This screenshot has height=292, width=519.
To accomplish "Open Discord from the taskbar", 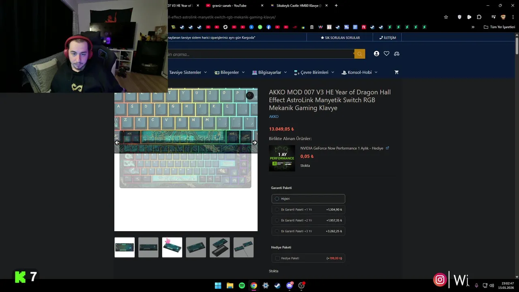I will 290,286.
